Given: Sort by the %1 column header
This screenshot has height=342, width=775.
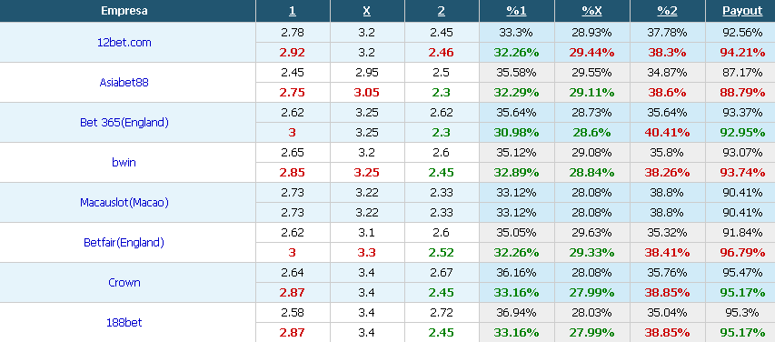Looking at the screenshot, I should (516, 11).
